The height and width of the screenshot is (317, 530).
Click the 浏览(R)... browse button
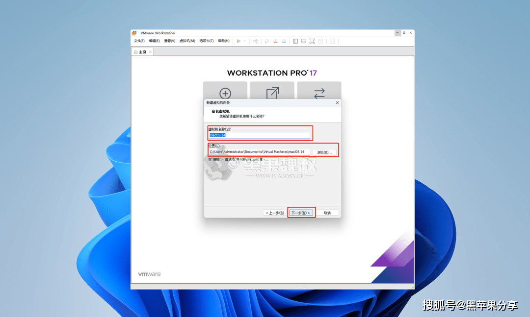click(x=324, y=152)
